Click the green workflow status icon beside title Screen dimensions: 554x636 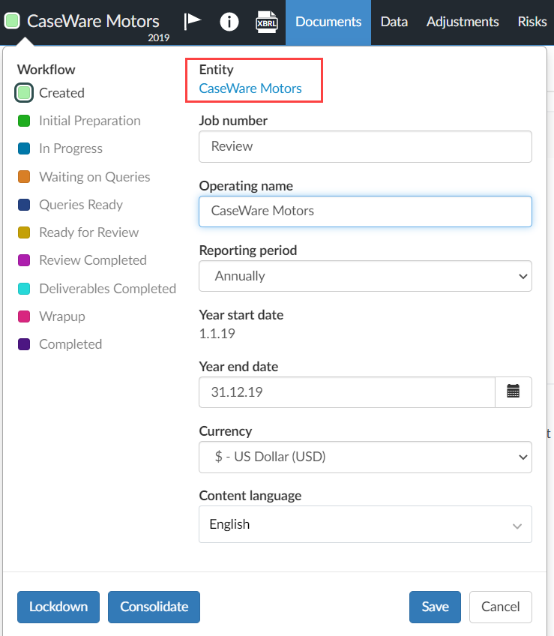[x=12, y=21]
